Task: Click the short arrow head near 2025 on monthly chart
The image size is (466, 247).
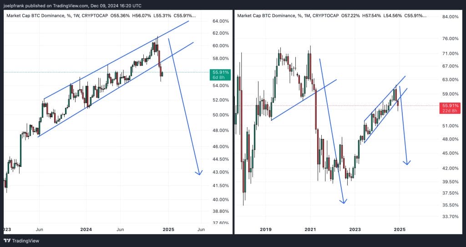Action: click(407, 162)
